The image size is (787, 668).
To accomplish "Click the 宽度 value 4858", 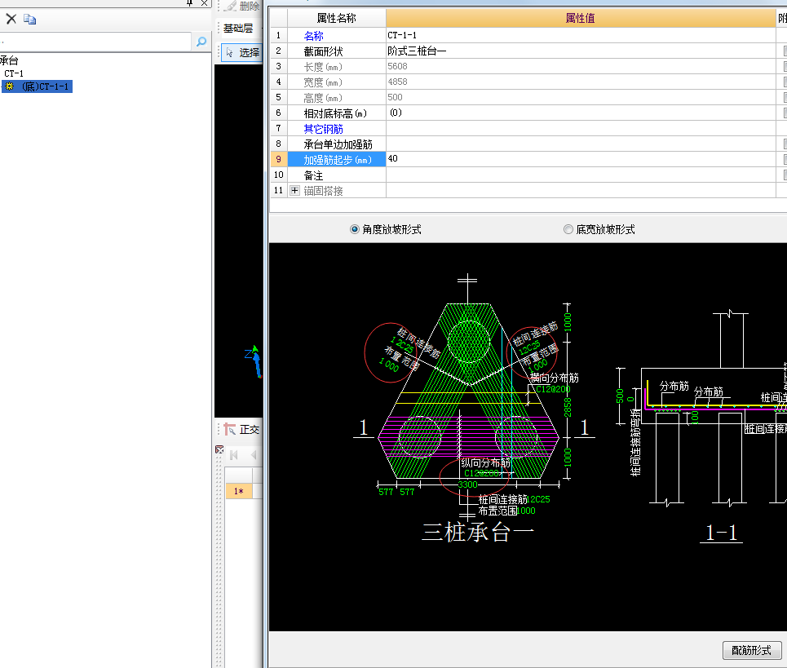I will coord(581,82).
